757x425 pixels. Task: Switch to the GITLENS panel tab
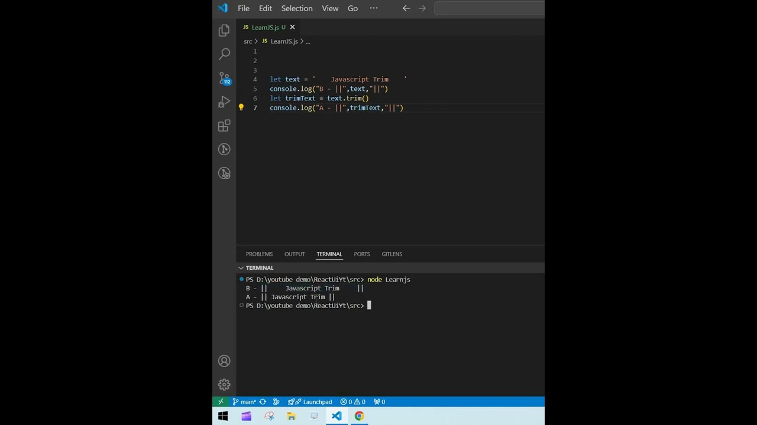click(392, 254)
